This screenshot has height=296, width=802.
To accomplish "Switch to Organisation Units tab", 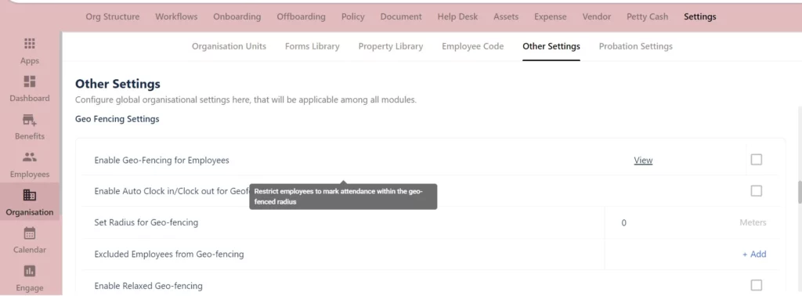I will [x=229, y=46].
